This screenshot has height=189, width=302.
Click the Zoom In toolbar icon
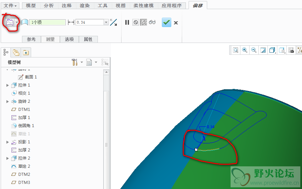point(244,50)
